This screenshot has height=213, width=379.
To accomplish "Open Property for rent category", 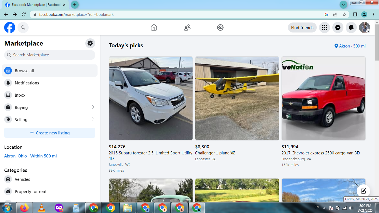I will pyautogui.click(x=50, y=191).
